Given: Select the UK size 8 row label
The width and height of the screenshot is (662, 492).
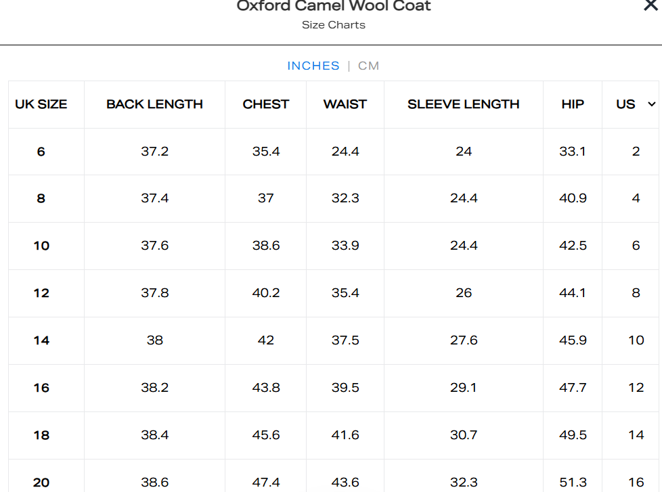Looking at the screenshot, I should [41, 198].
